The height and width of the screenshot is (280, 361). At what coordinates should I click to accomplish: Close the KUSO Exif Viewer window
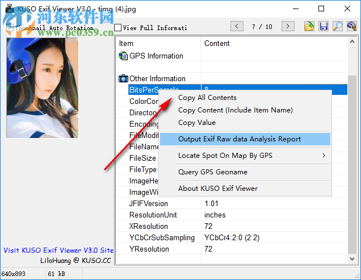click(347, 9)
